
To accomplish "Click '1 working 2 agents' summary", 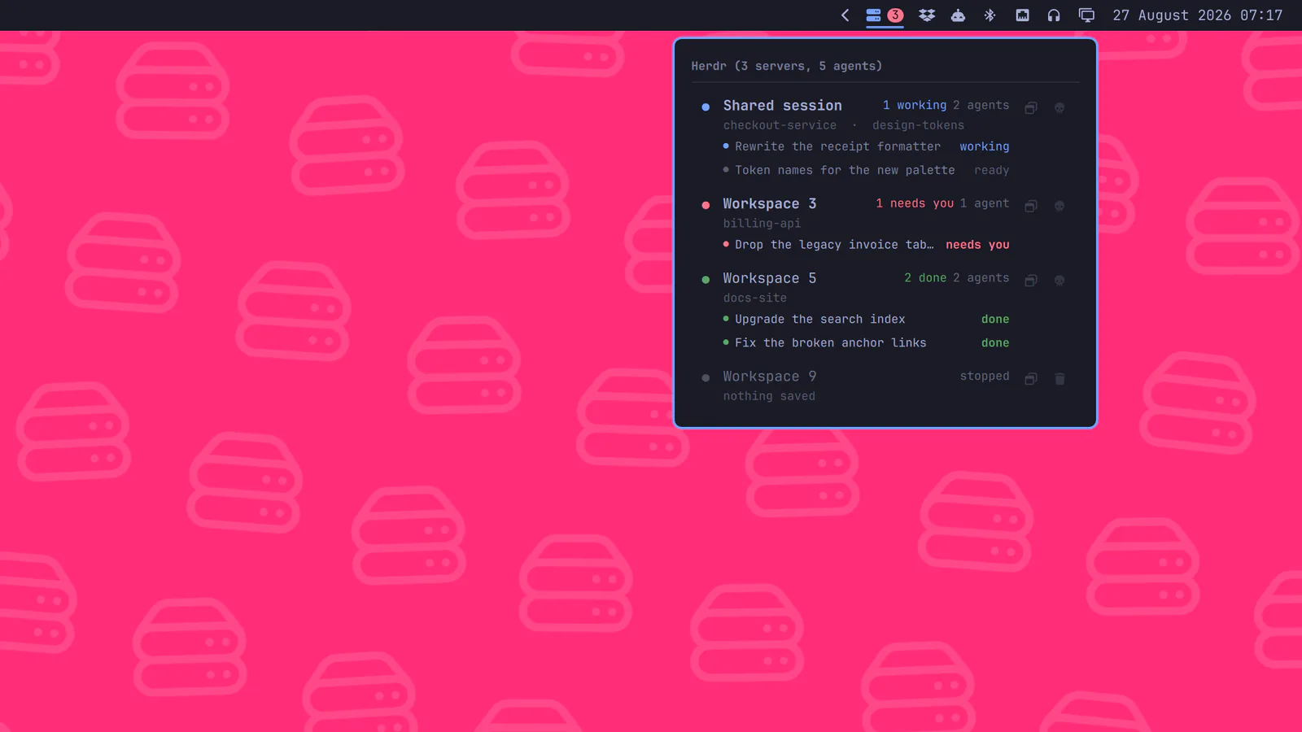I will point(946,106).
